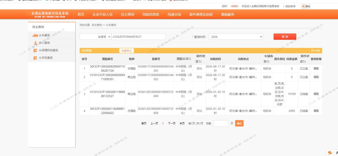Click the 退出 logout button
Screen dimensions: 338x156
[306, 6]
